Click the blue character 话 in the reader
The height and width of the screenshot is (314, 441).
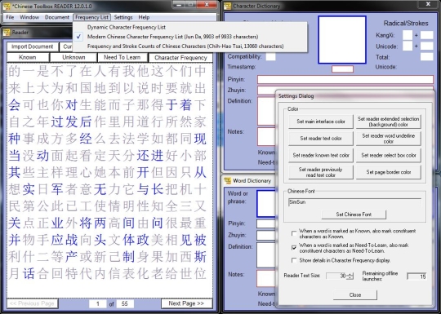(29, 273)
